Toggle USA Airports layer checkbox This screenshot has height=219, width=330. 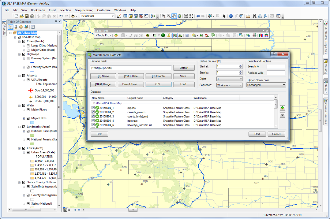tap(28, 80)
